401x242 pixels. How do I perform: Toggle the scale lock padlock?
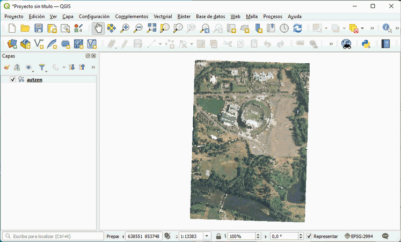pos(218,236)
